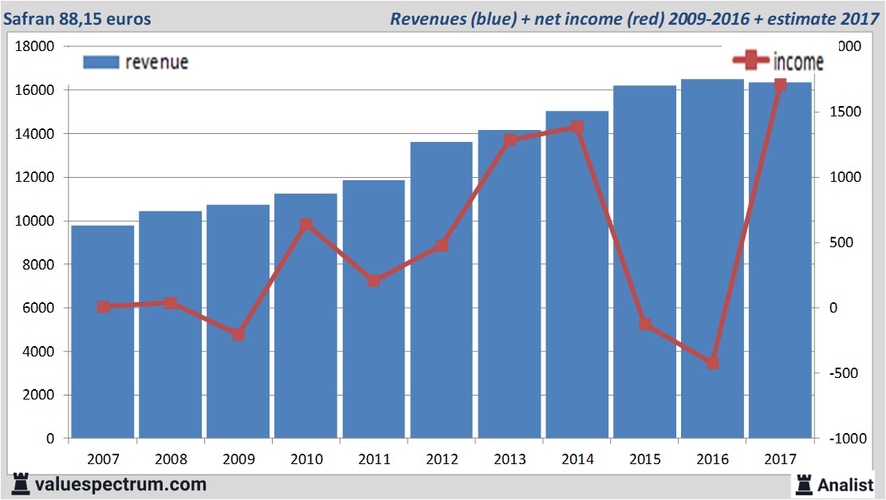Click the 'revenue' legend text

156,62
